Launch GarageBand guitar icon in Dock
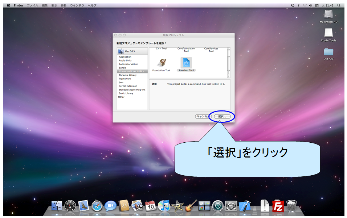The width and height of the screenshot is (347, 218). (x=191, y=206)
